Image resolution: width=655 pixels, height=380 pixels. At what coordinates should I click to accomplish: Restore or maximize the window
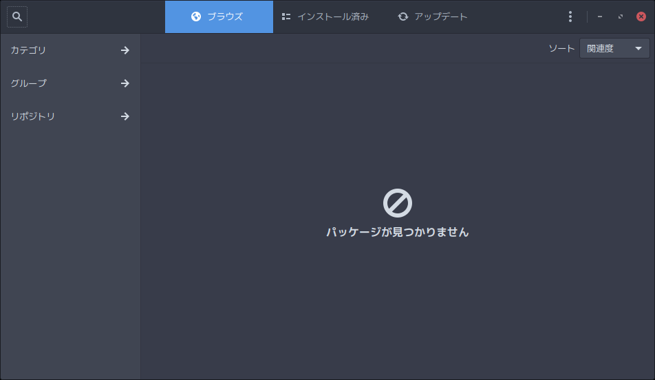click(x=621, y=17)
